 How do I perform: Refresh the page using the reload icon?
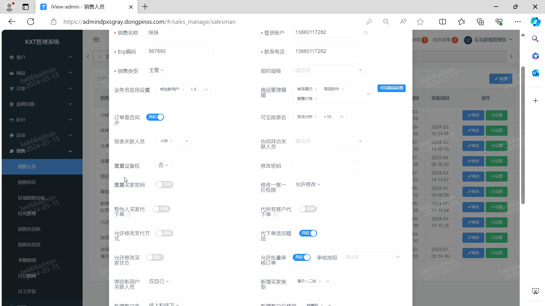(30, 22)
